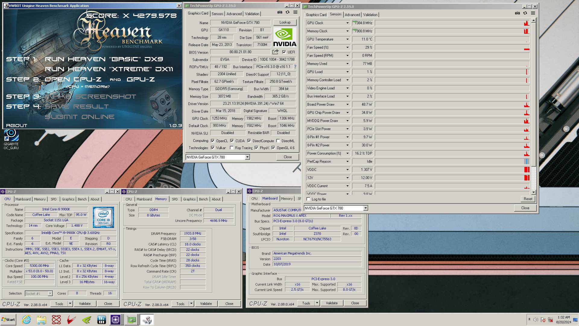
Task: Click the Lookup button in GPU-Z
Action: point(285,22)
